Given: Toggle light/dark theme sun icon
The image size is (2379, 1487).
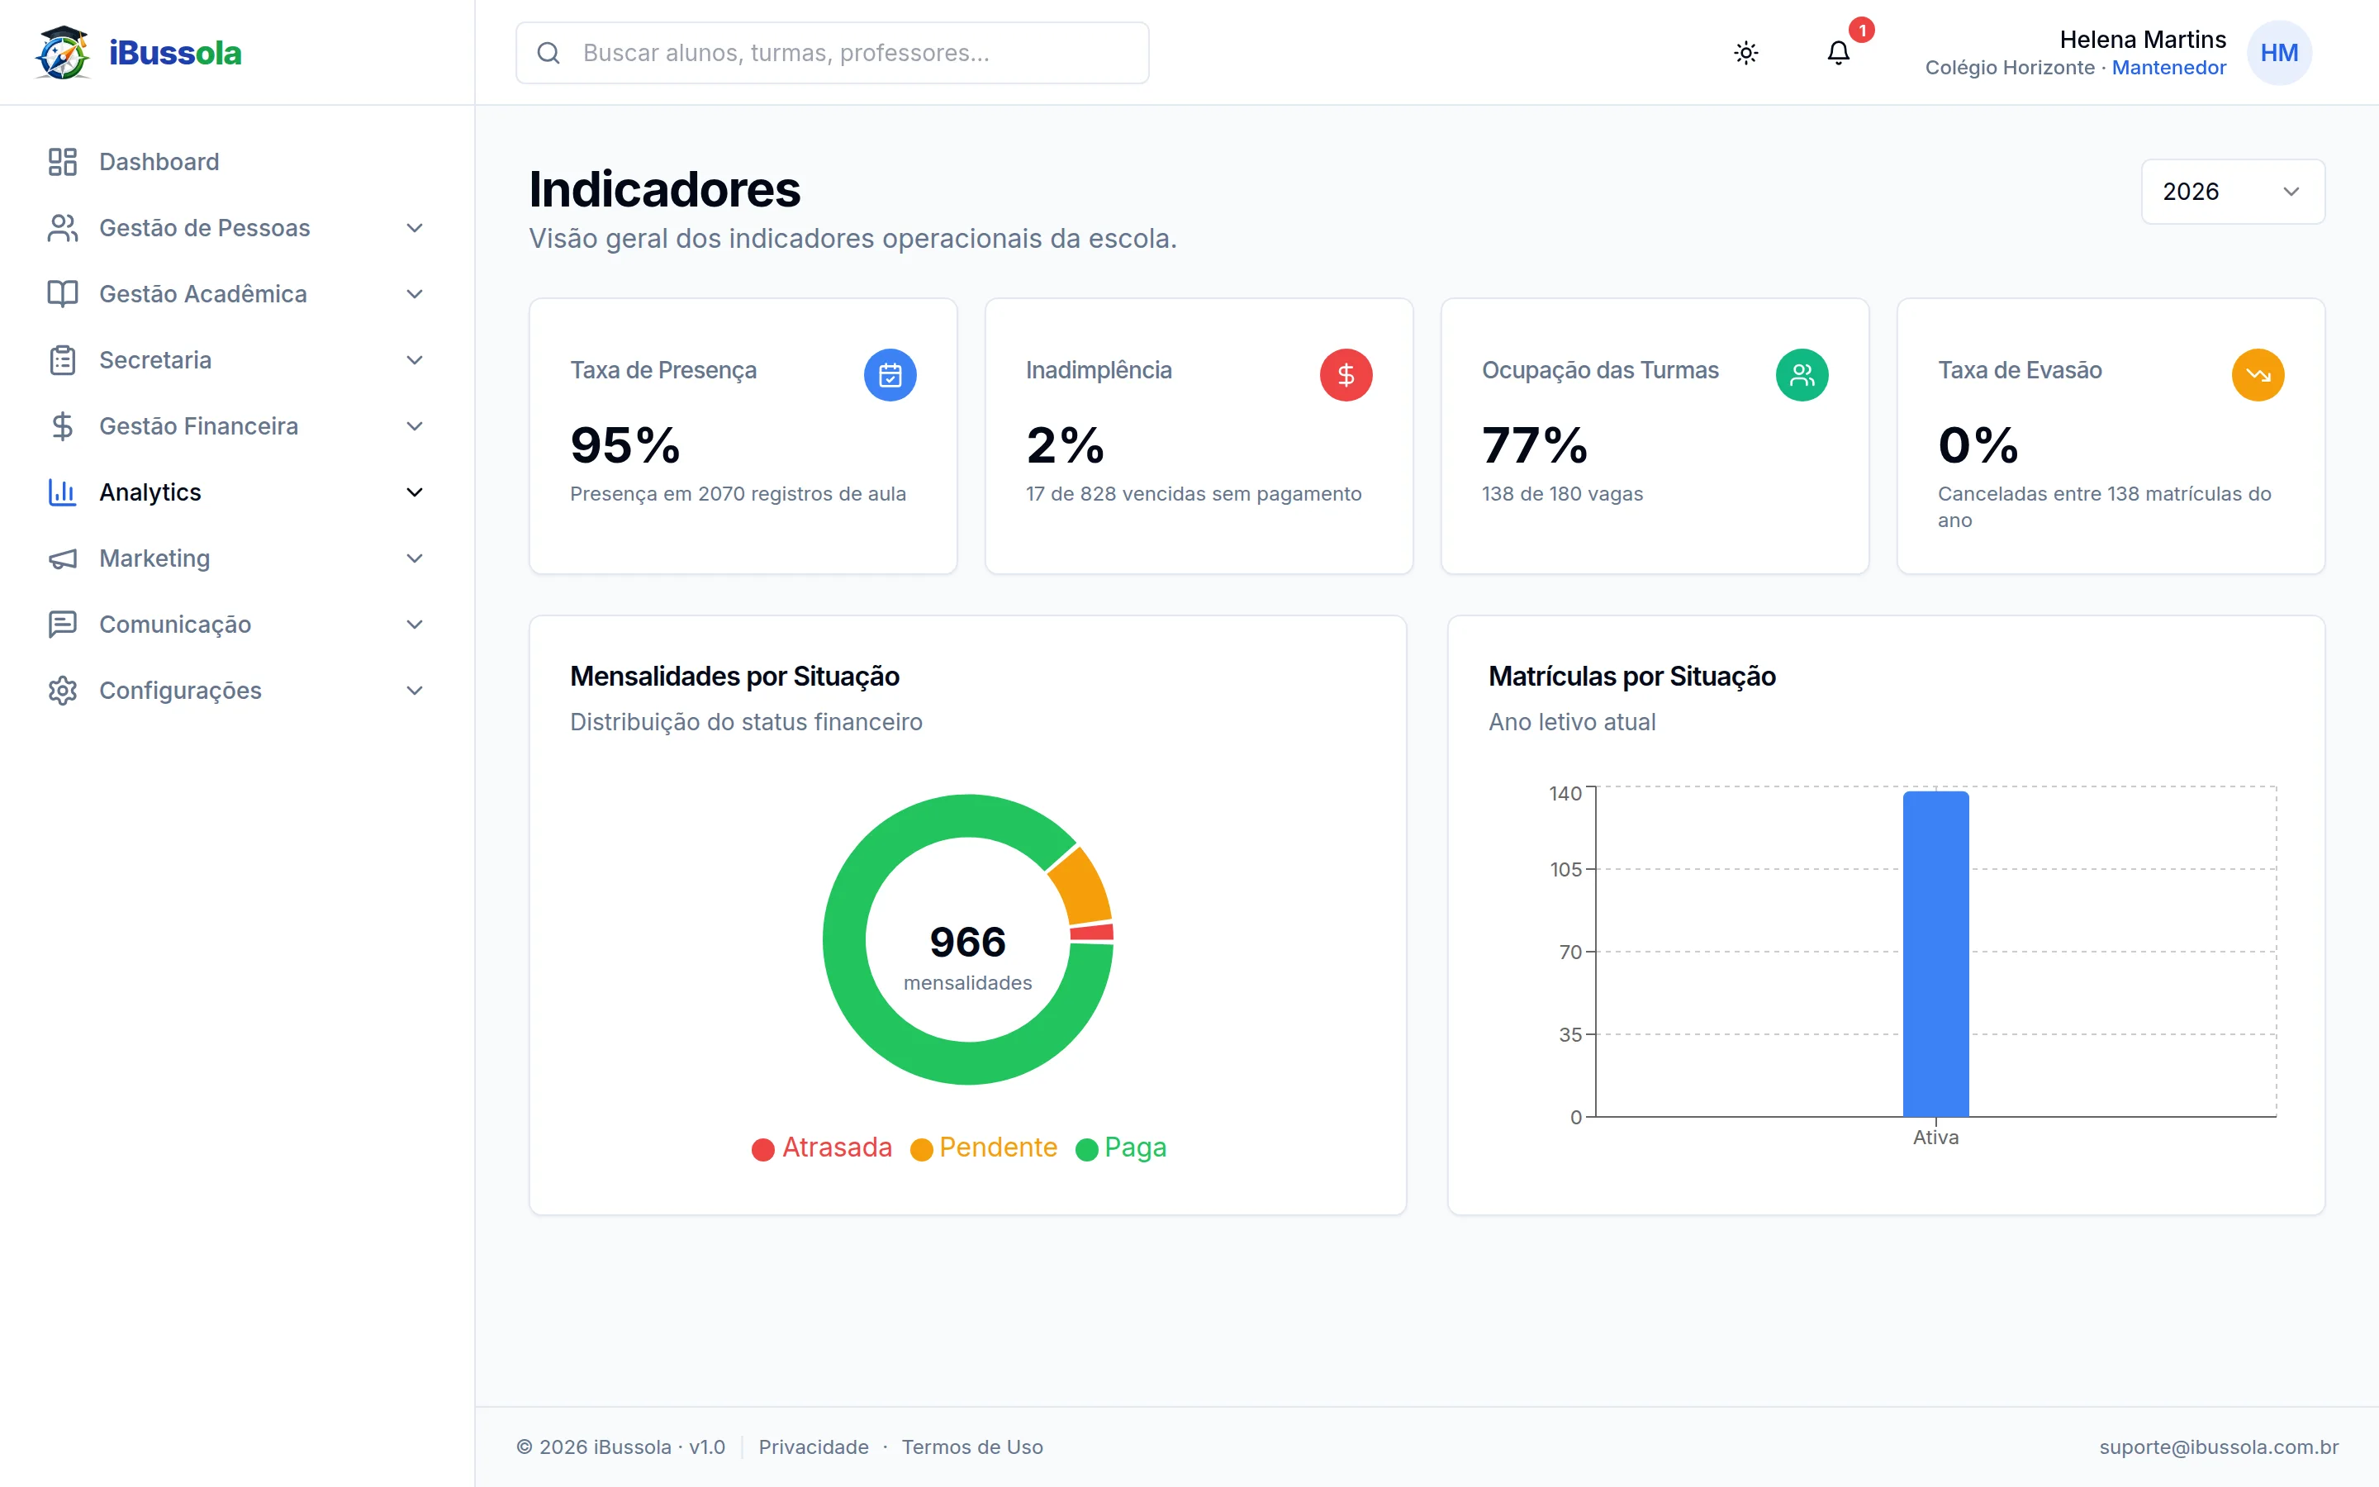Looking at the screenshot, I should (x=1746, y=53).
